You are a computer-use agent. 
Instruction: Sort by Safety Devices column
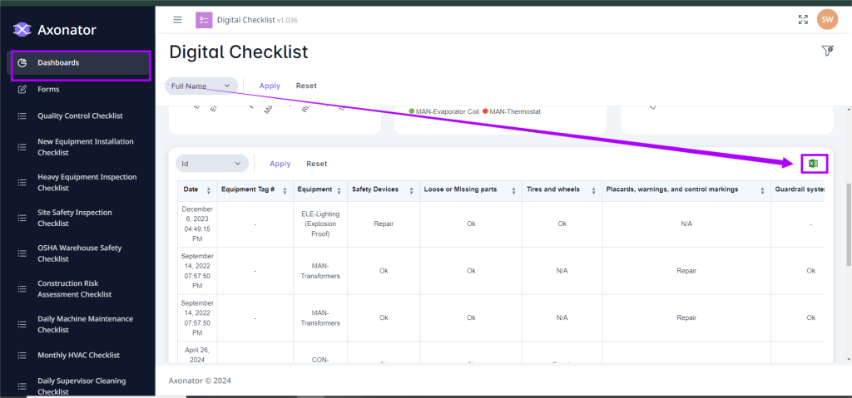coord(408,190)
